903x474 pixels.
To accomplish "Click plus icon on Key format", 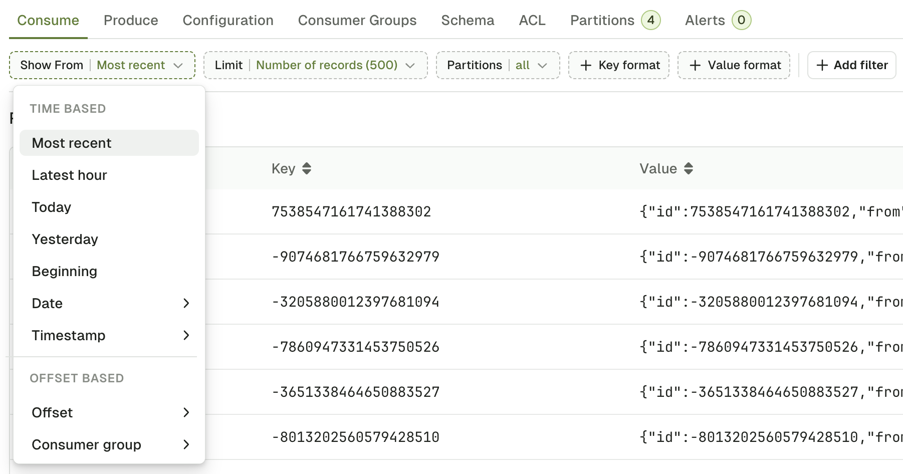I will pos(586,65).
